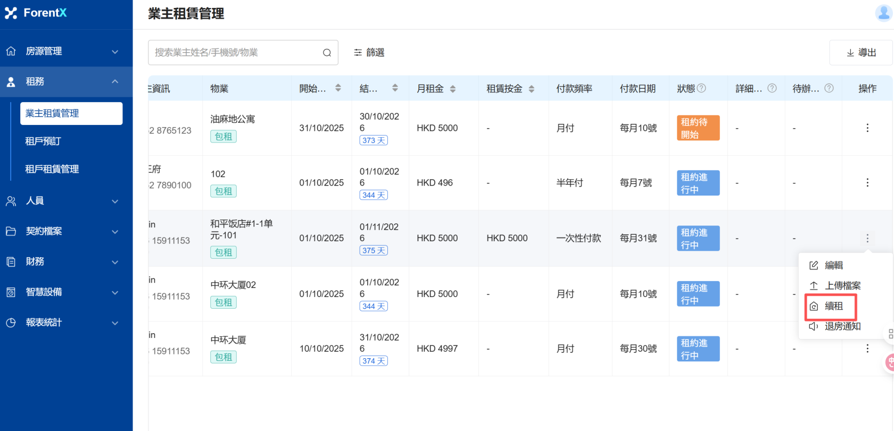Select 續租 from the context menu

pyautogui.click(x=833, y=306)
